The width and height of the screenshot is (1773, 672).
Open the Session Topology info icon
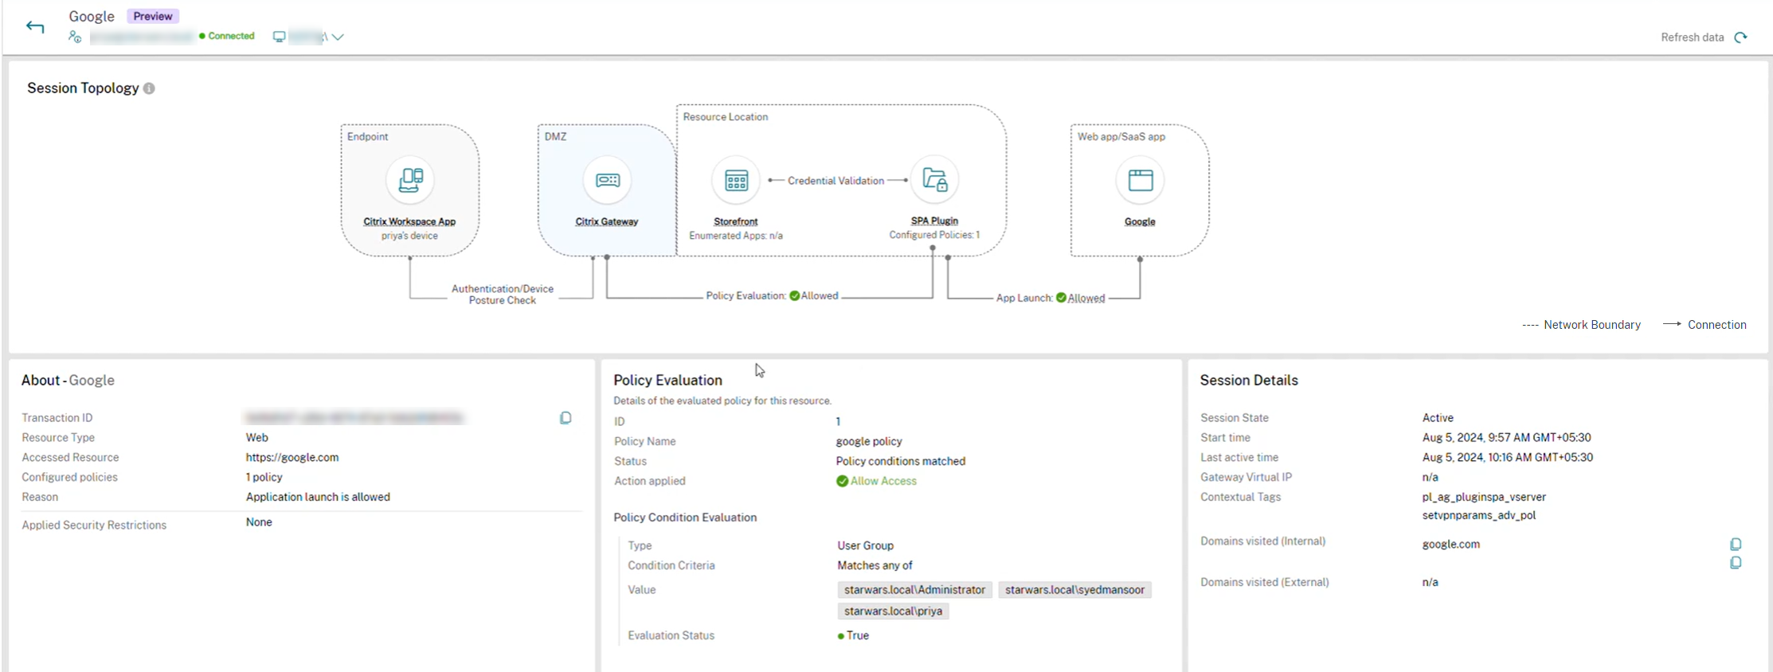(x=149, y=88)
